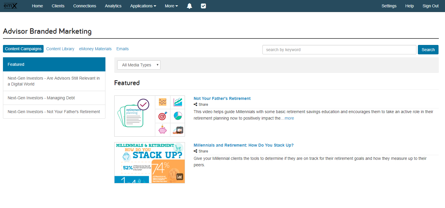The width and height of the screenshot is (445, 208).
Task: Click share icon under Not Your Father's Retirement
Action: [196, 104]
